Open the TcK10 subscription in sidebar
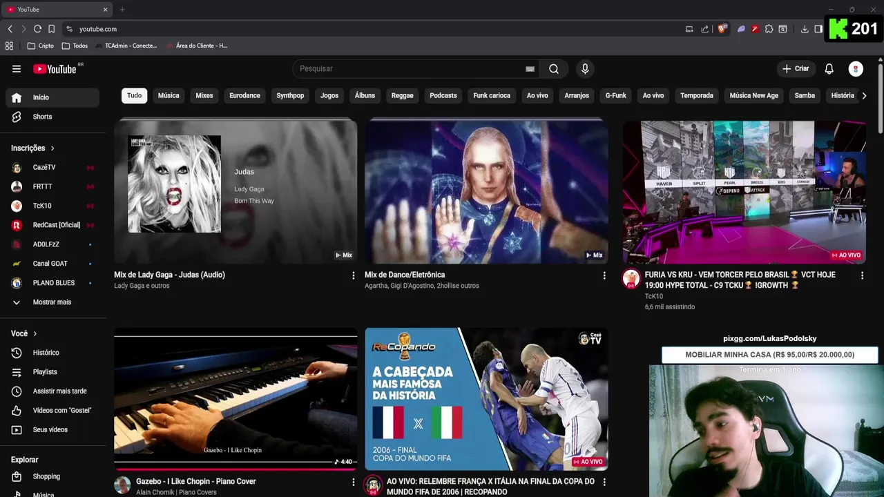This screenshot has height=497, width=884. [x=52, y=206]
